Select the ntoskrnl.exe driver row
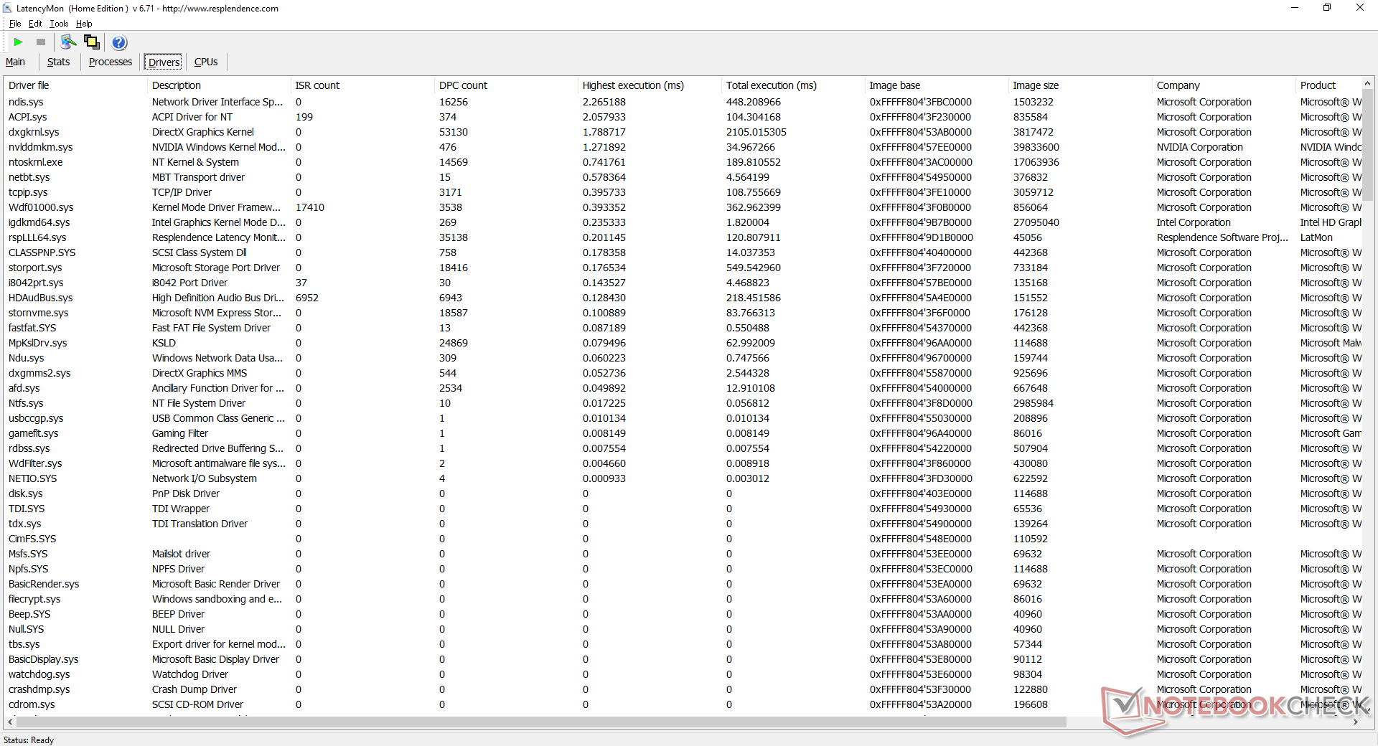The width and height of the screenshot is (1378, 746). coord(683,162)
